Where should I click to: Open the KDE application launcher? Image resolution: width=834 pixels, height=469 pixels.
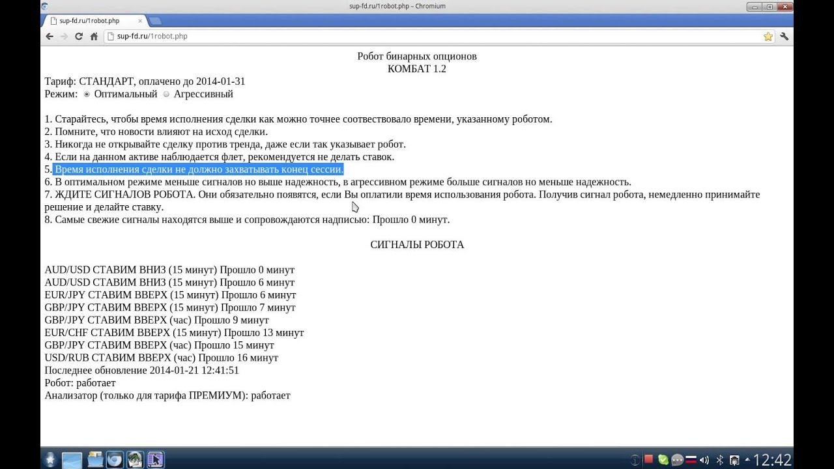tap(51, 460)
